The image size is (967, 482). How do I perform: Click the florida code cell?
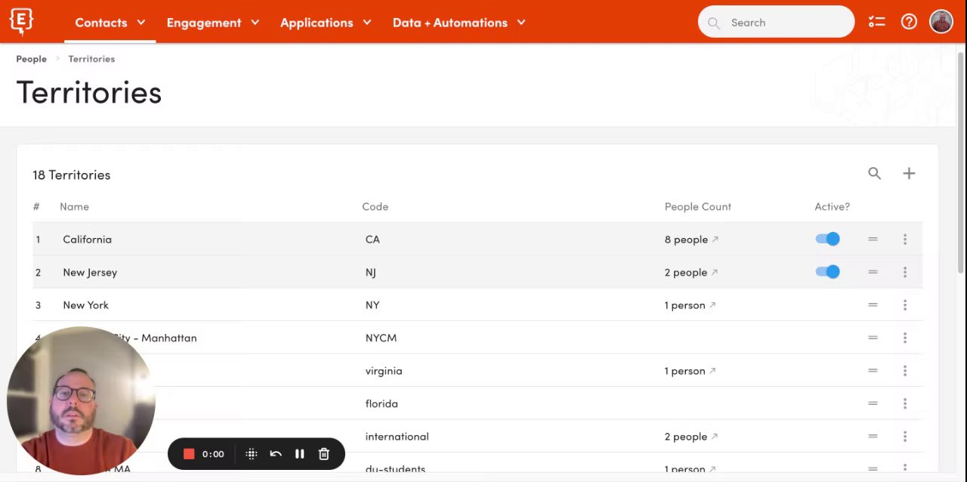click(x=382, y=404)
